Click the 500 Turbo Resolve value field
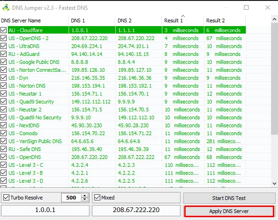The height and width of the screenshot is (220, 278). tap(71, 198)
